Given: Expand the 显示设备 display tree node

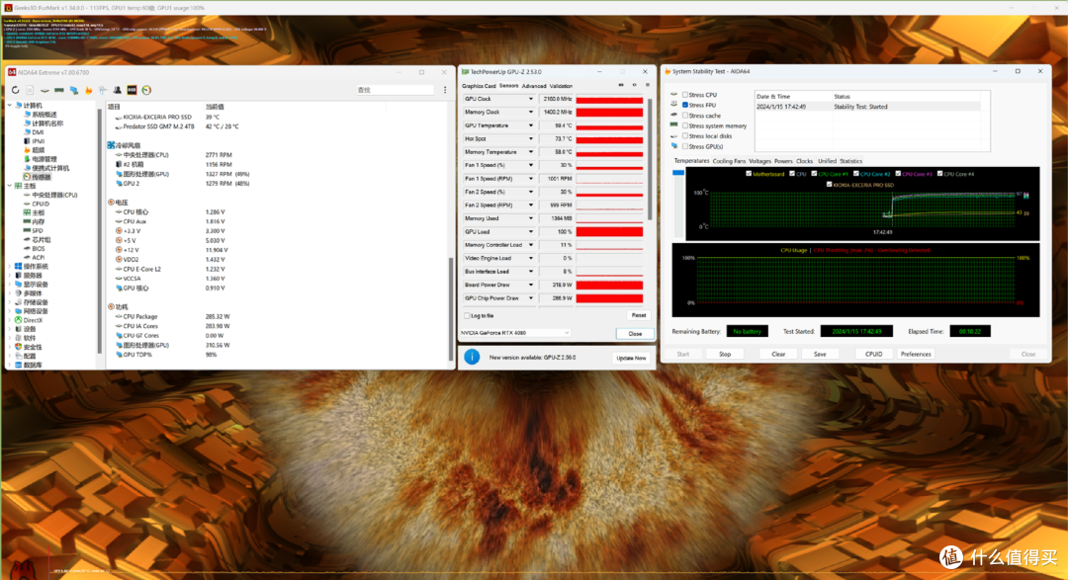Looking at the screenshot, I should coord(10,284).
